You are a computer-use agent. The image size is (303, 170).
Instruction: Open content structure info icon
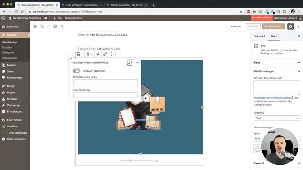pyautogui.click(x=55, y=26)
